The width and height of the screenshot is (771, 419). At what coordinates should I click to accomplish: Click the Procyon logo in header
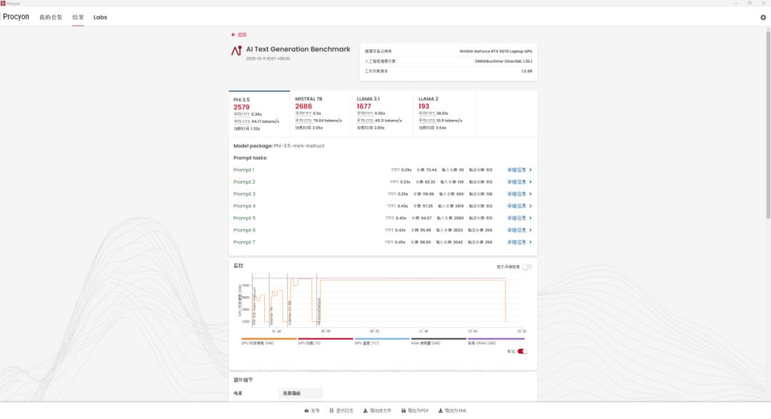pos(16,16)
